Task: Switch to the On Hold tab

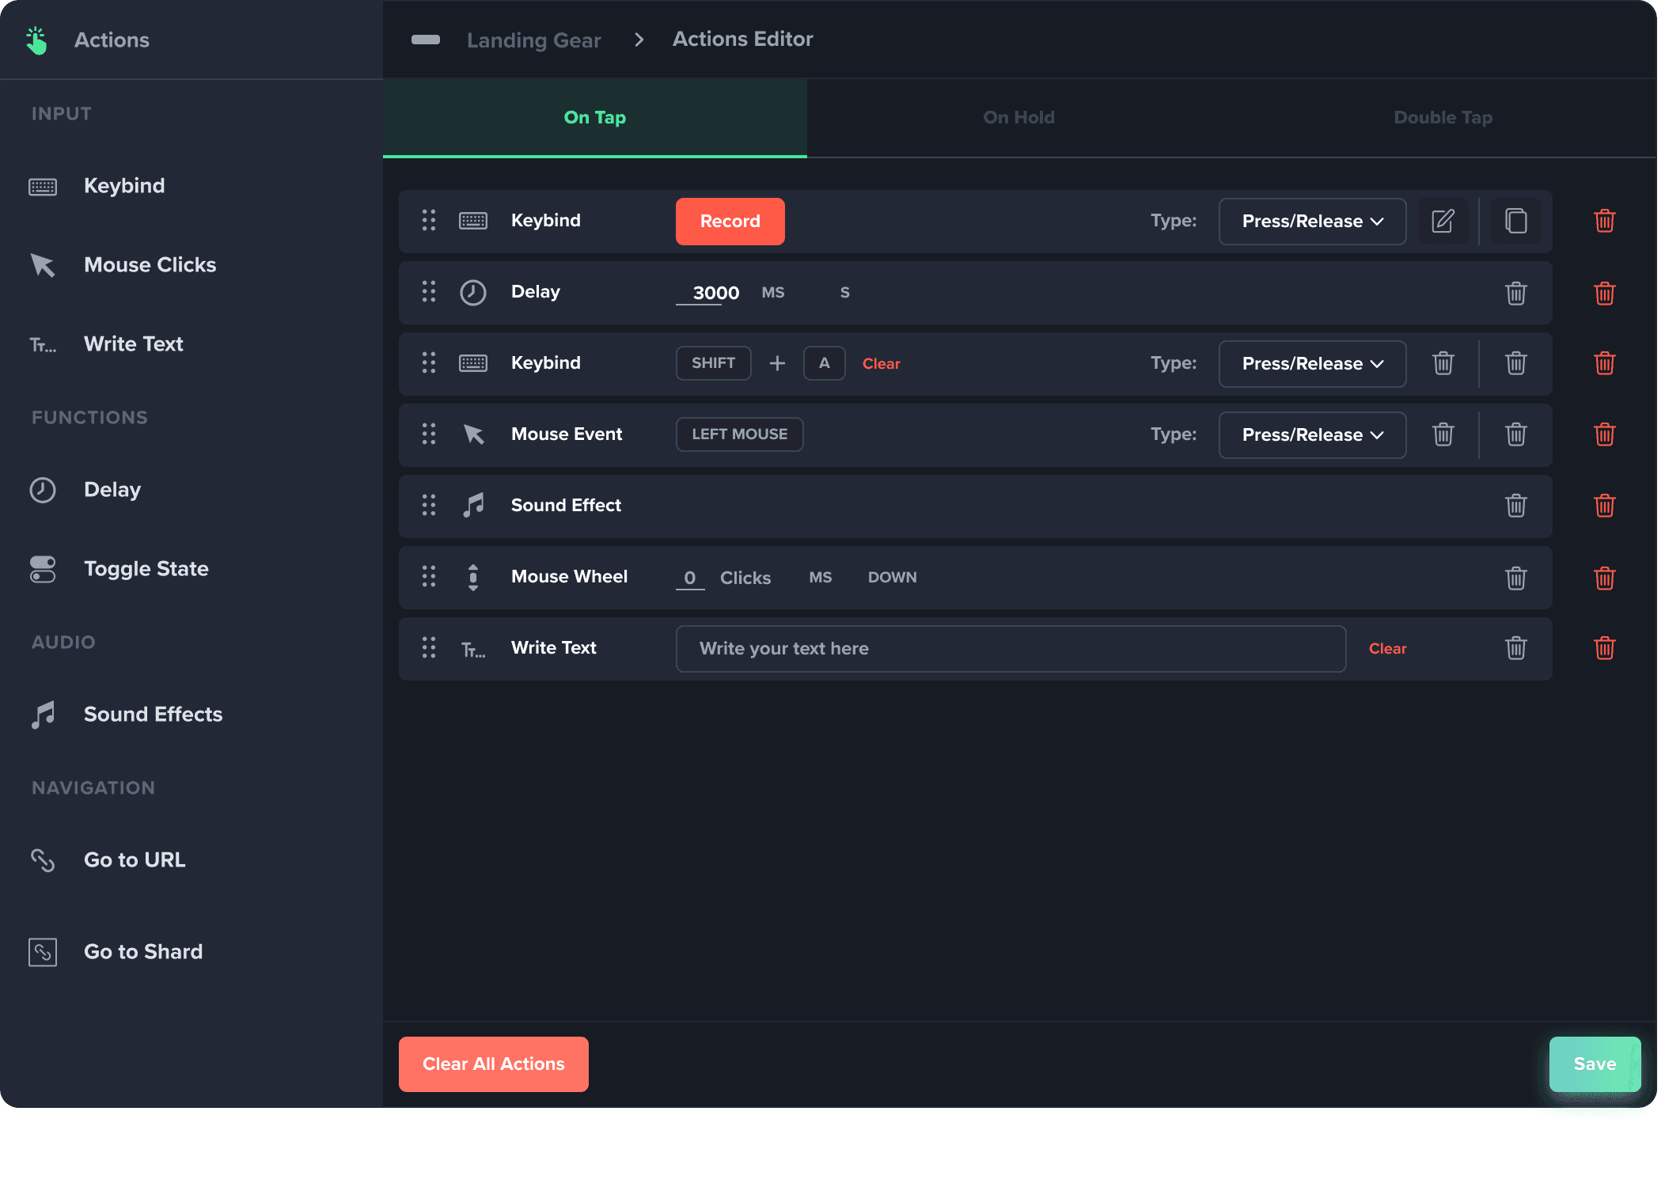Action: click(1018, 118)
